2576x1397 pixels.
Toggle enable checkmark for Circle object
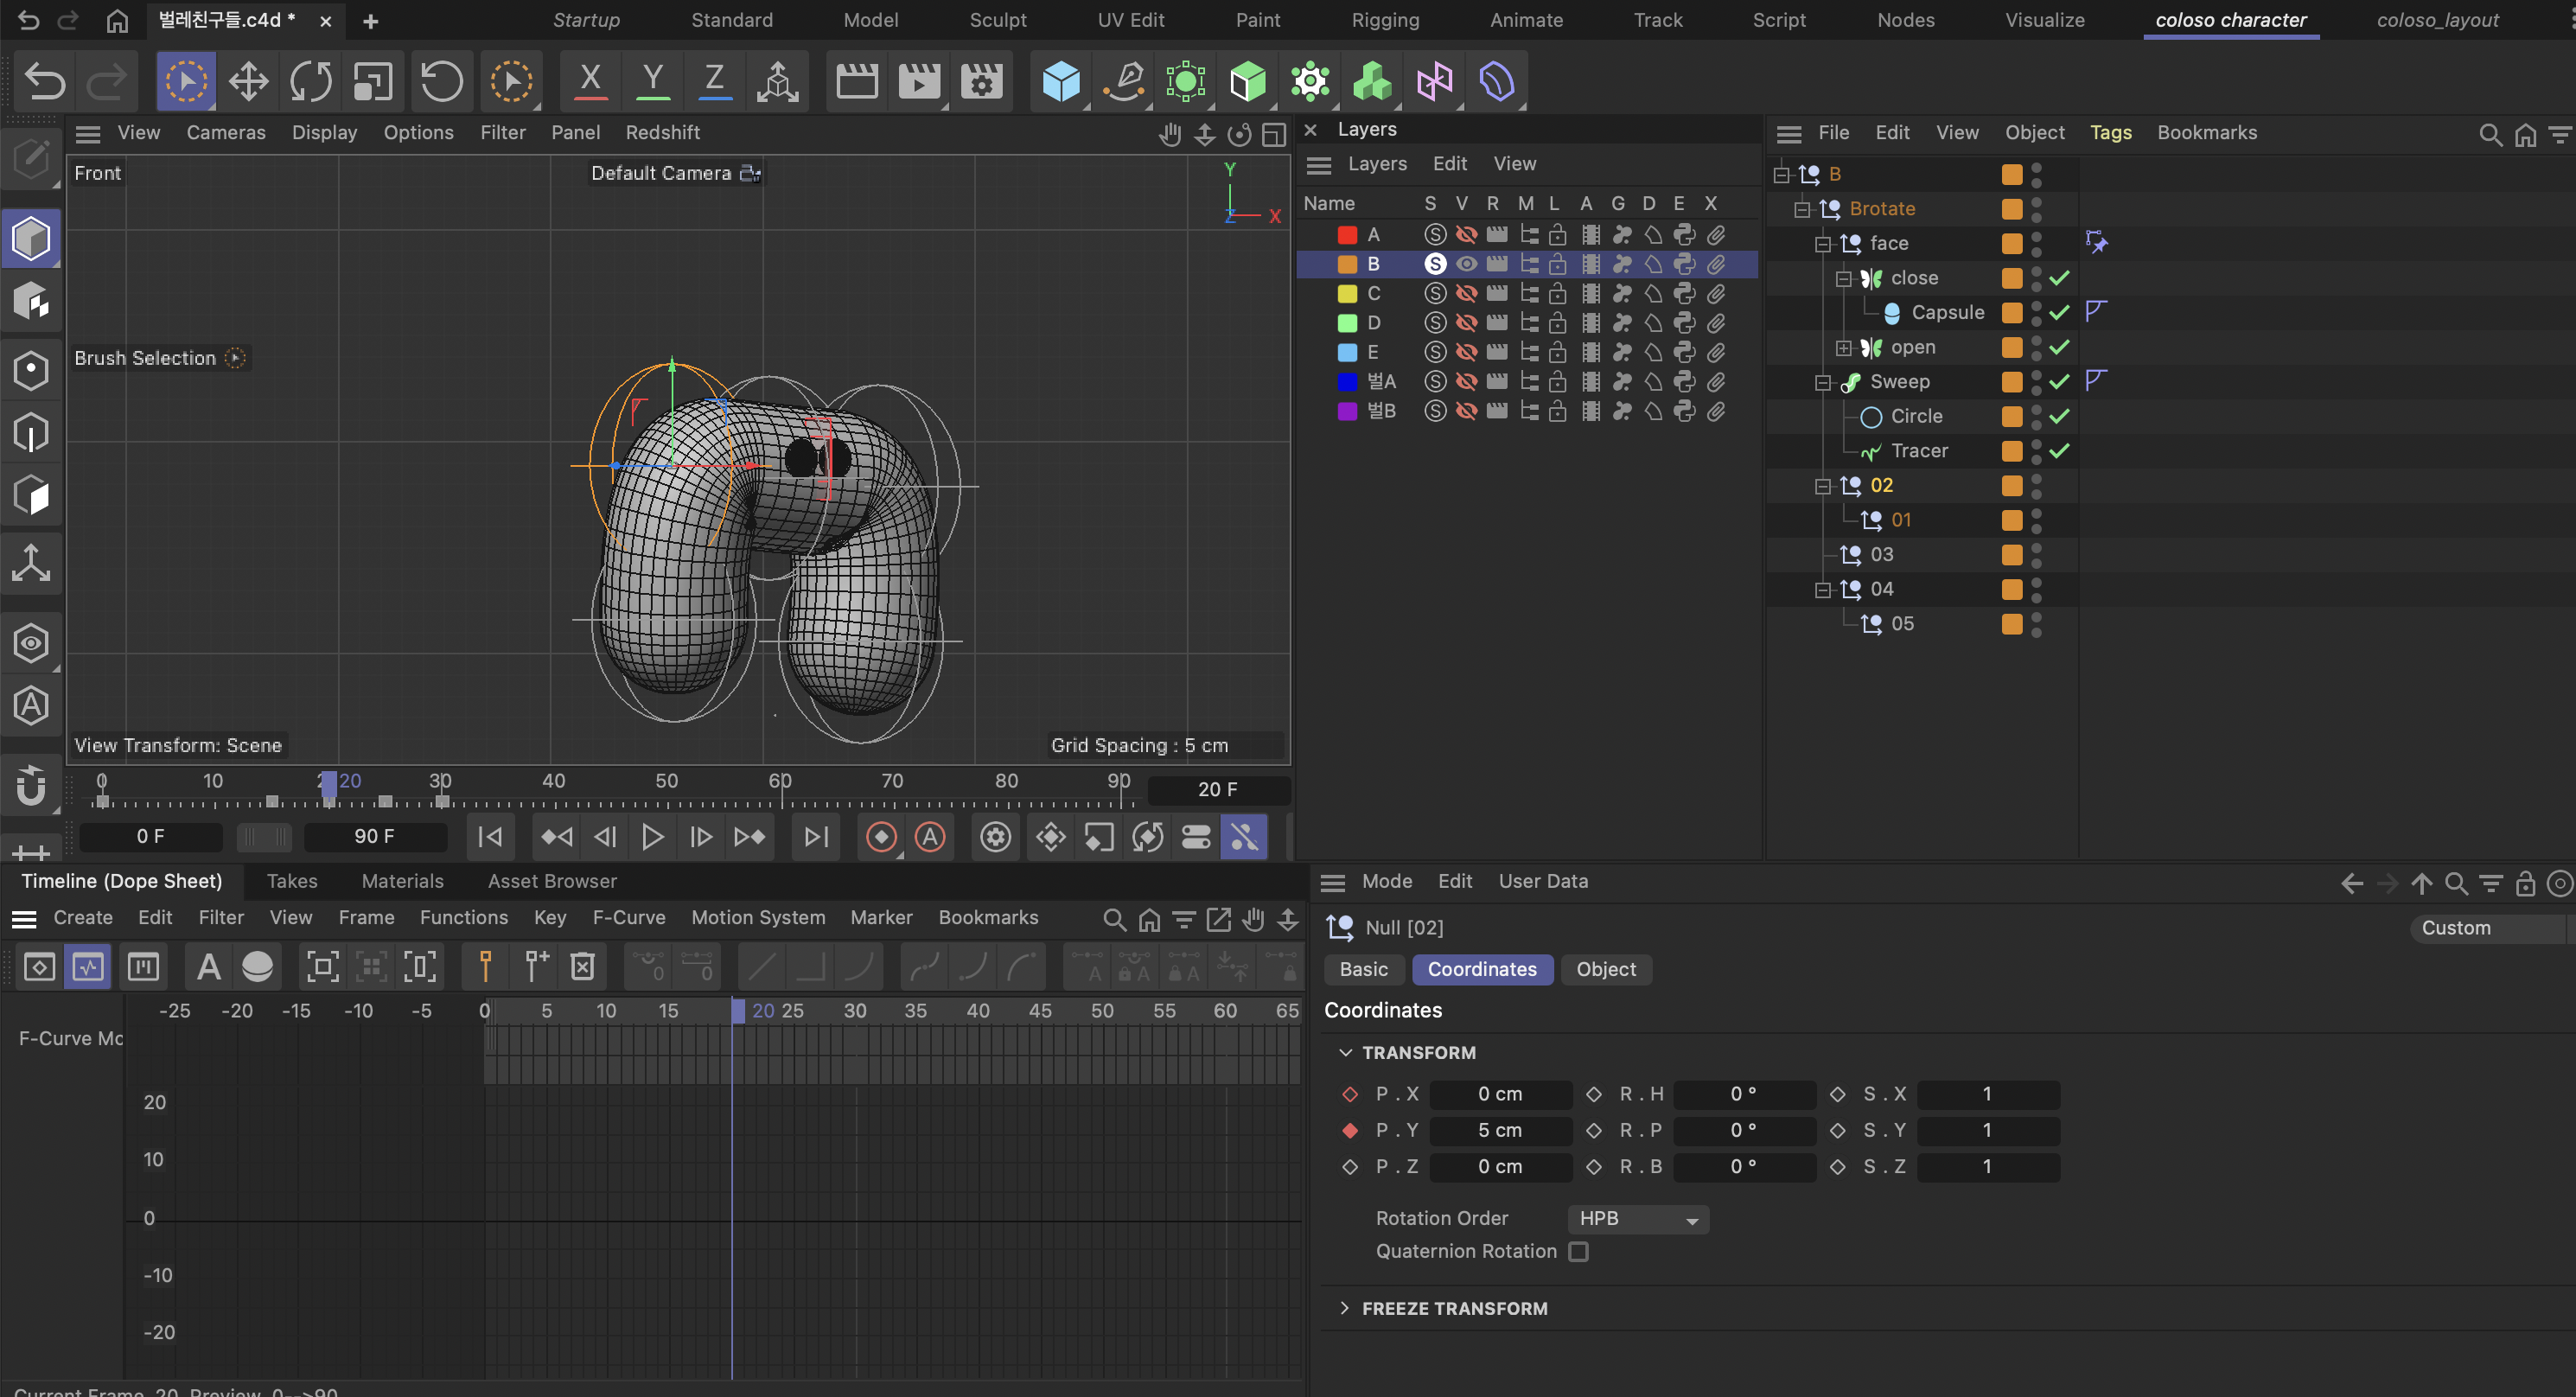tap(2059, 417)
